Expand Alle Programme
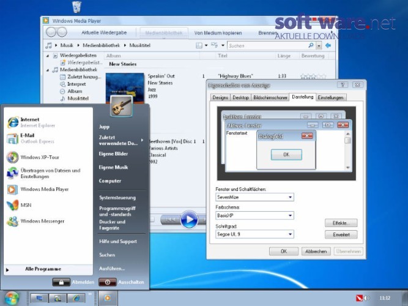The height and width of the screenshot is (306, 408). pyautogui.click(x=43, y=269)
